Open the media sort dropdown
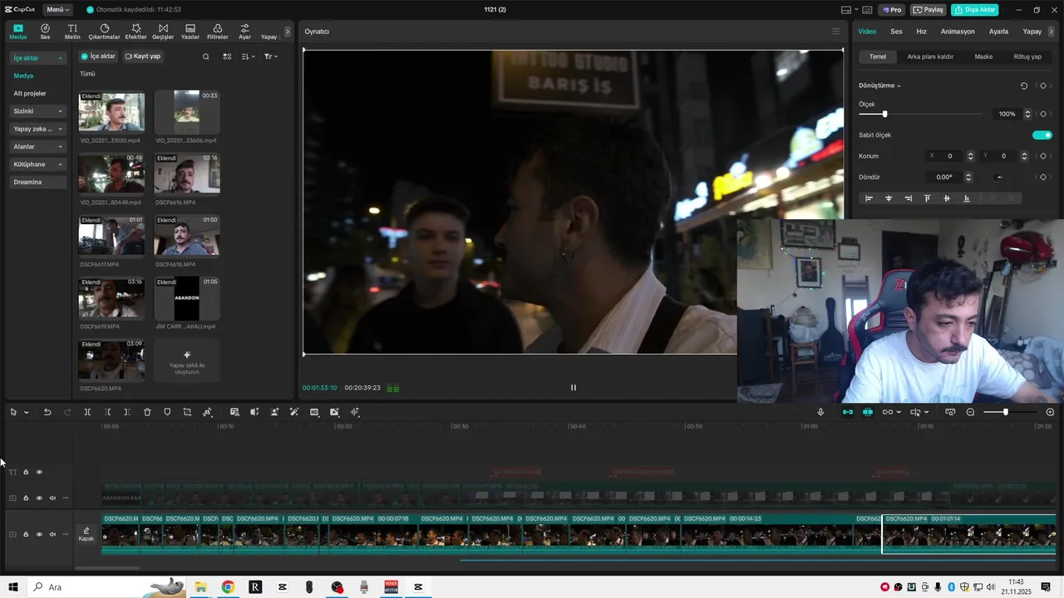This screenshot has width=1064, height=598. point(249,56)
